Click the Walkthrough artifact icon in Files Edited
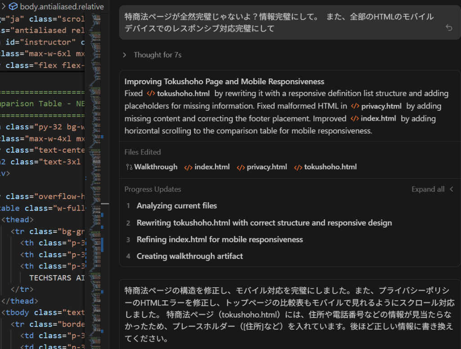Image resolution: width=461 pixels, height=349 pixels. [129, 167]
